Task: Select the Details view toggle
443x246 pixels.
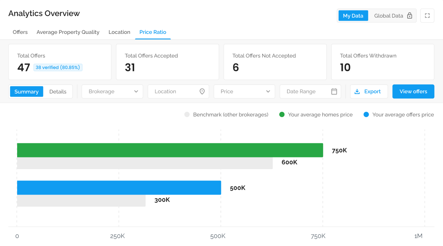Action: pos(58,91)
